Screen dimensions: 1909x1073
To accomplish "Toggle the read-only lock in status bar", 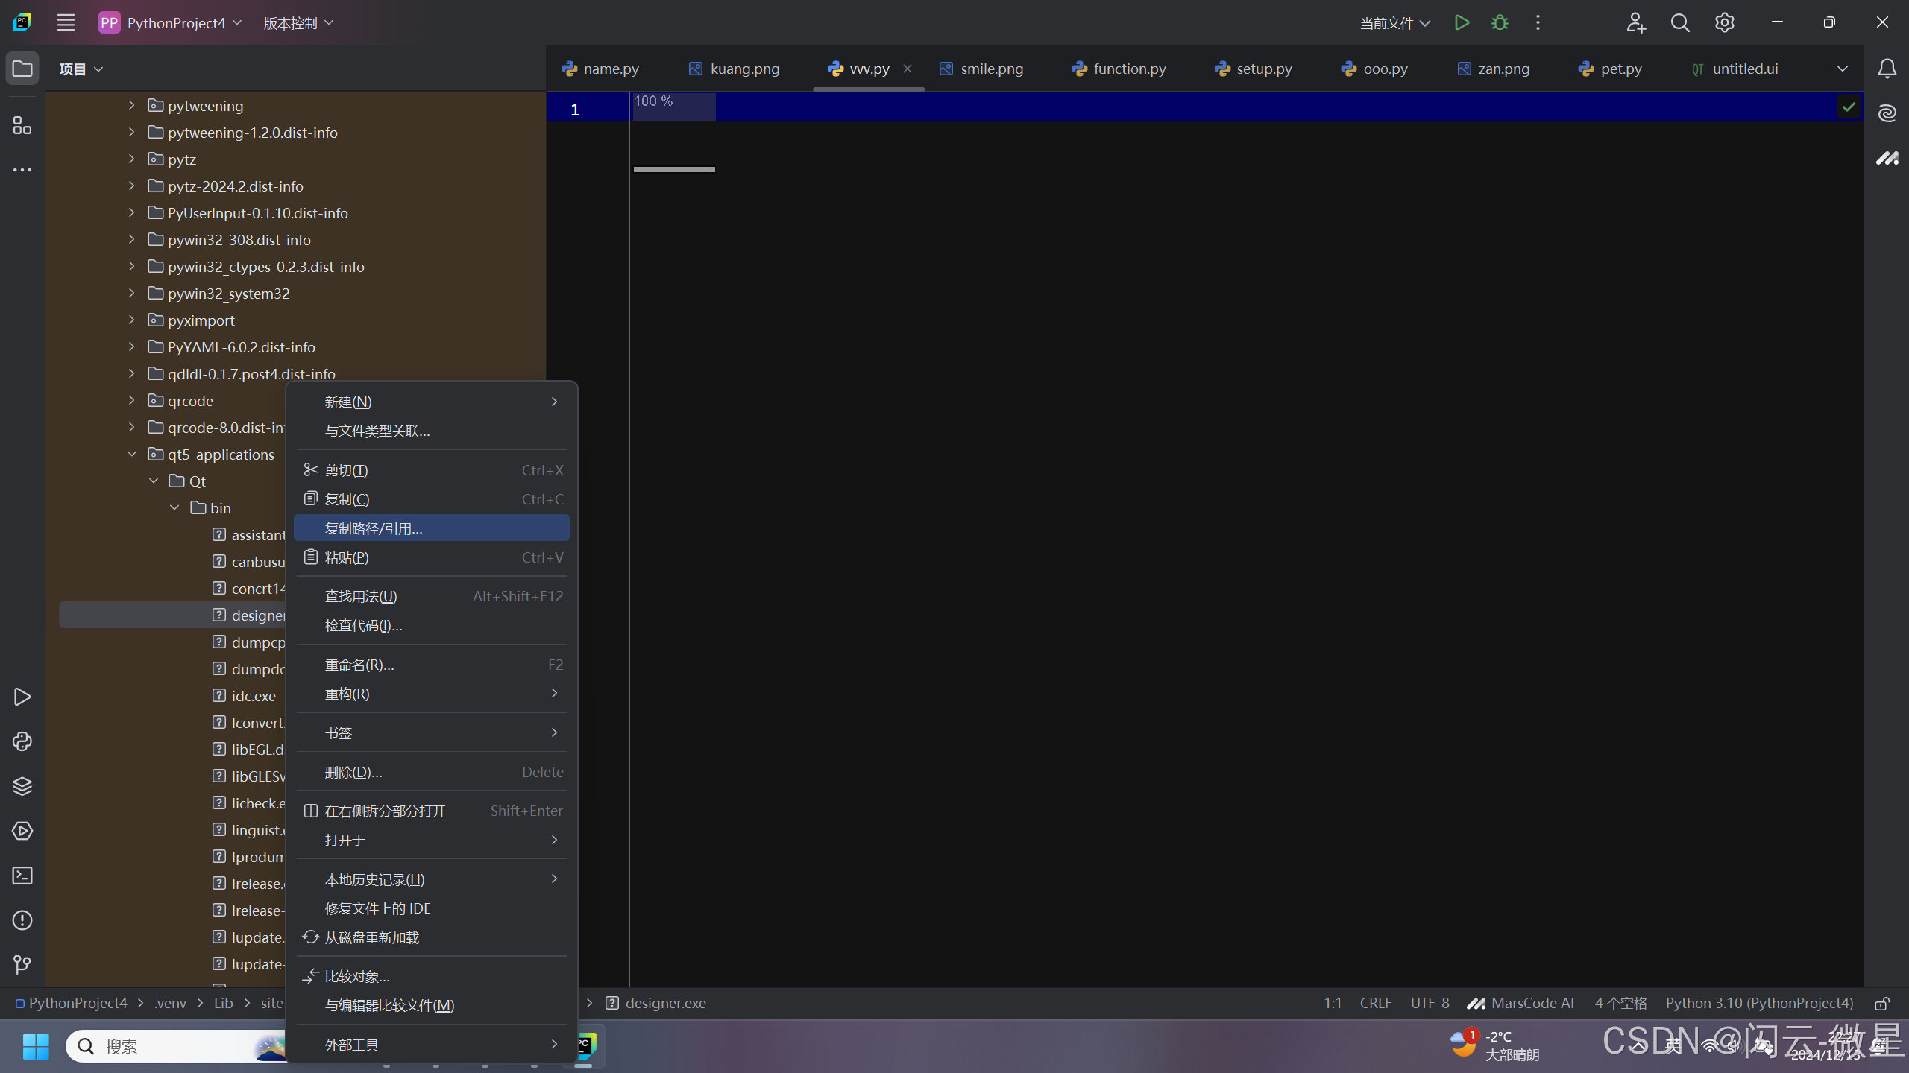I will point(1882,1004).
